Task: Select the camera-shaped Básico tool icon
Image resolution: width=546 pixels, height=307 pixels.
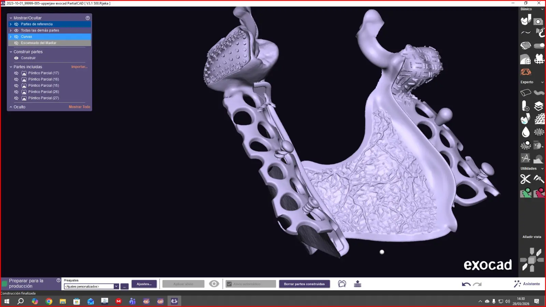Action: pos(538,21)
